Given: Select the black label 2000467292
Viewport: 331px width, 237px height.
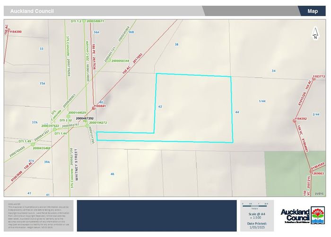Looking at the screenshot, I should coord(85,118).
